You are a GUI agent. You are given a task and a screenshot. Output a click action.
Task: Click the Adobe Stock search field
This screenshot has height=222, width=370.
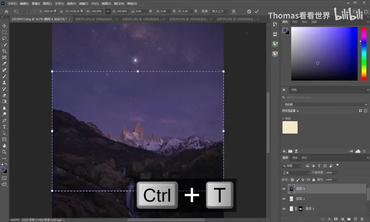pos(325,98)
